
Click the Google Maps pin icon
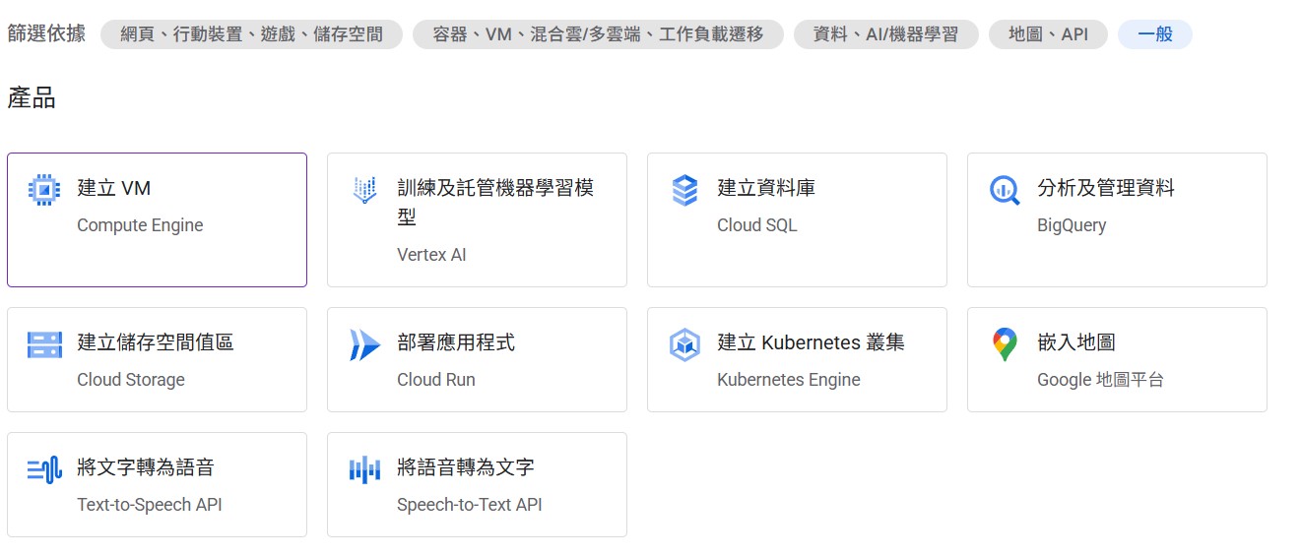pyautogui.click(x=1005, y=344)
